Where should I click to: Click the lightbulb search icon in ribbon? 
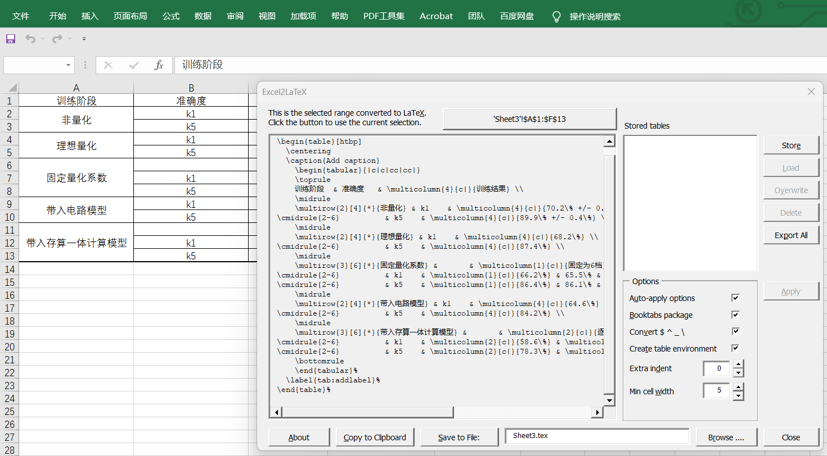click(x=556, y=16)
